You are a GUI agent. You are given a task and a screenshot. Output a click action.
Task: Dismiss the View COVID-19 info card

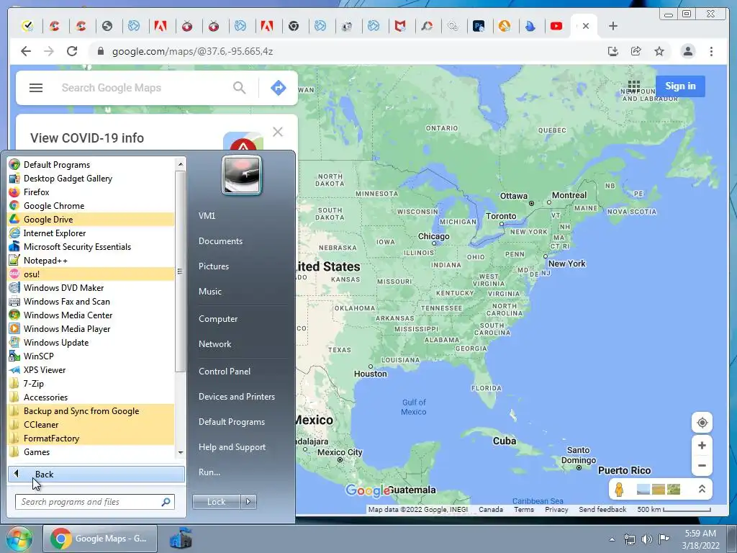278,132
